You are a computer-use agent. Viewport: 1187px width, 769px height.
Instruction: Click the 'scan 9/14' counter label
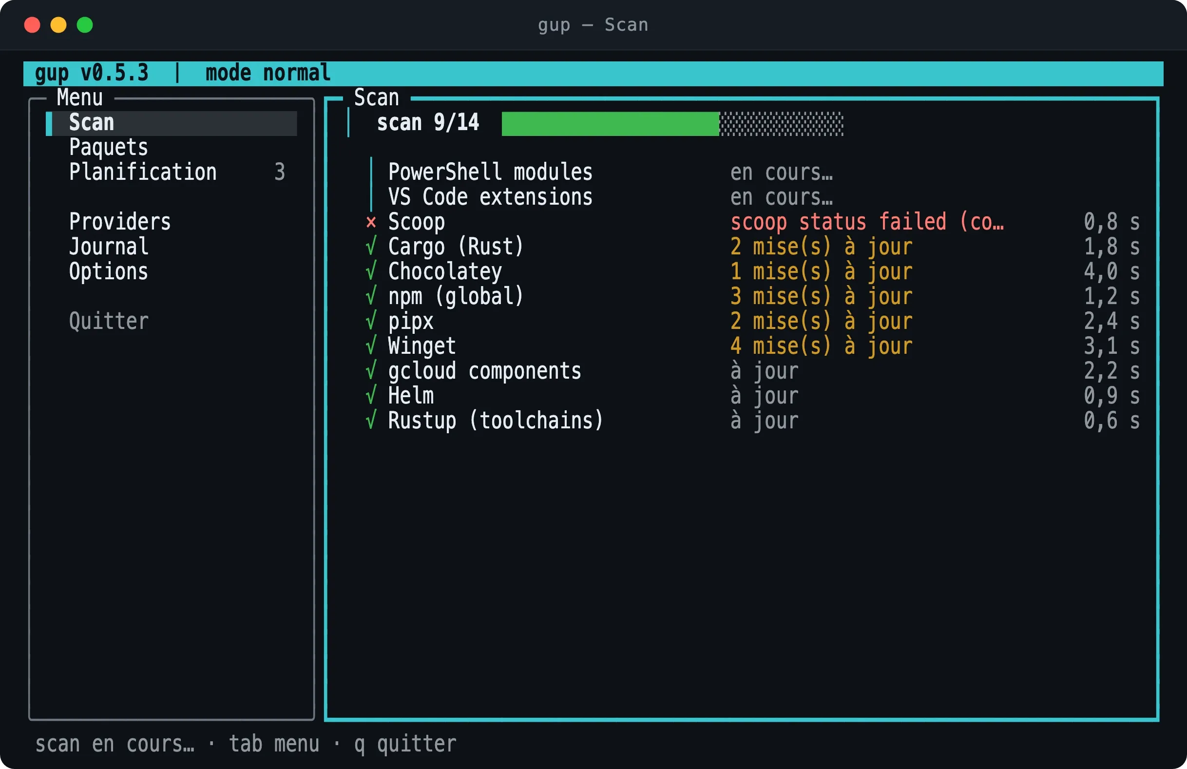point(428,123)
